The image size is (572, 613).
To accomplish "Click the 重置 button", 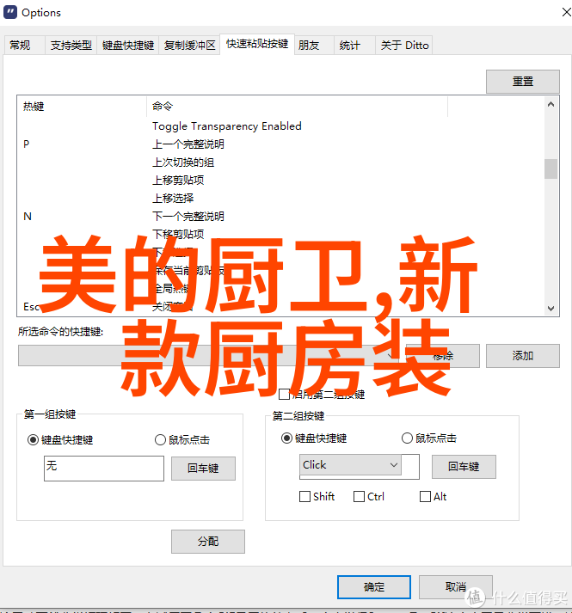I will pyautogui.click(x=523, y=82).
